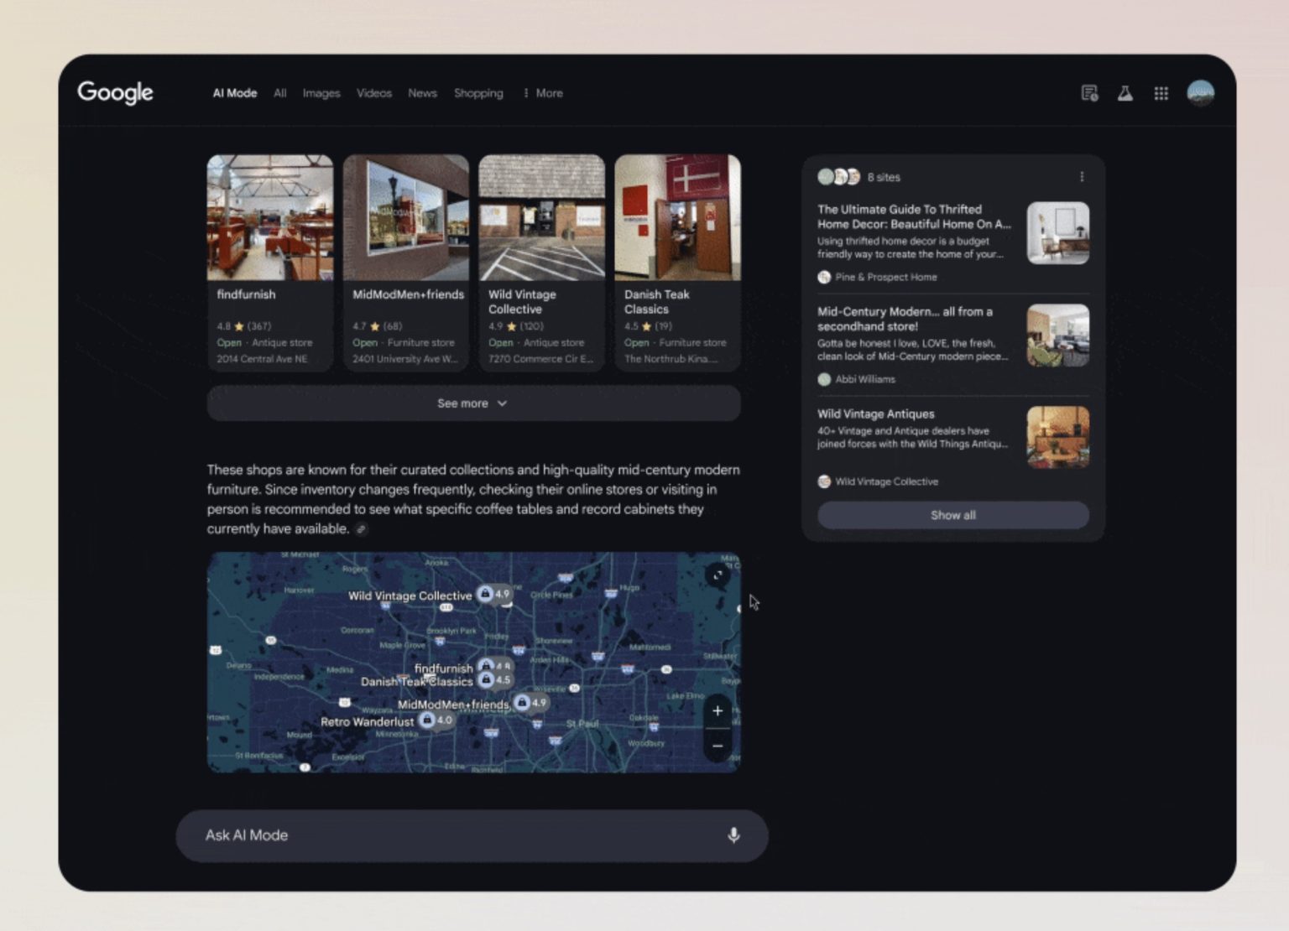Click the 8 sites label
This screenshot has height=931, width=1289.
tap(884, 177)
